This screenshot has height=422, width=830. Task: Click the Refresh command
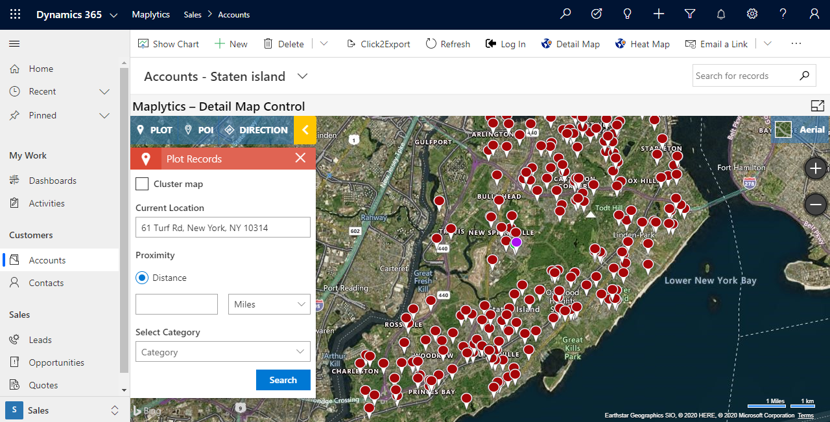tap(448, 44)
